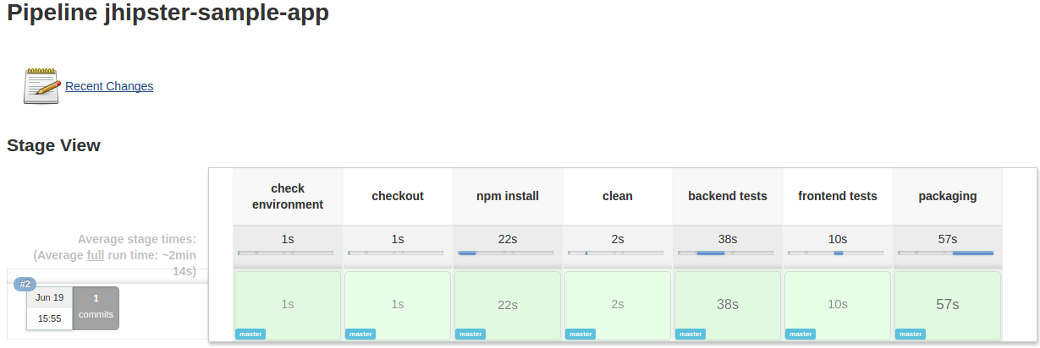
Task: Click the #2 build number badge
Action: tap(25, 284)
